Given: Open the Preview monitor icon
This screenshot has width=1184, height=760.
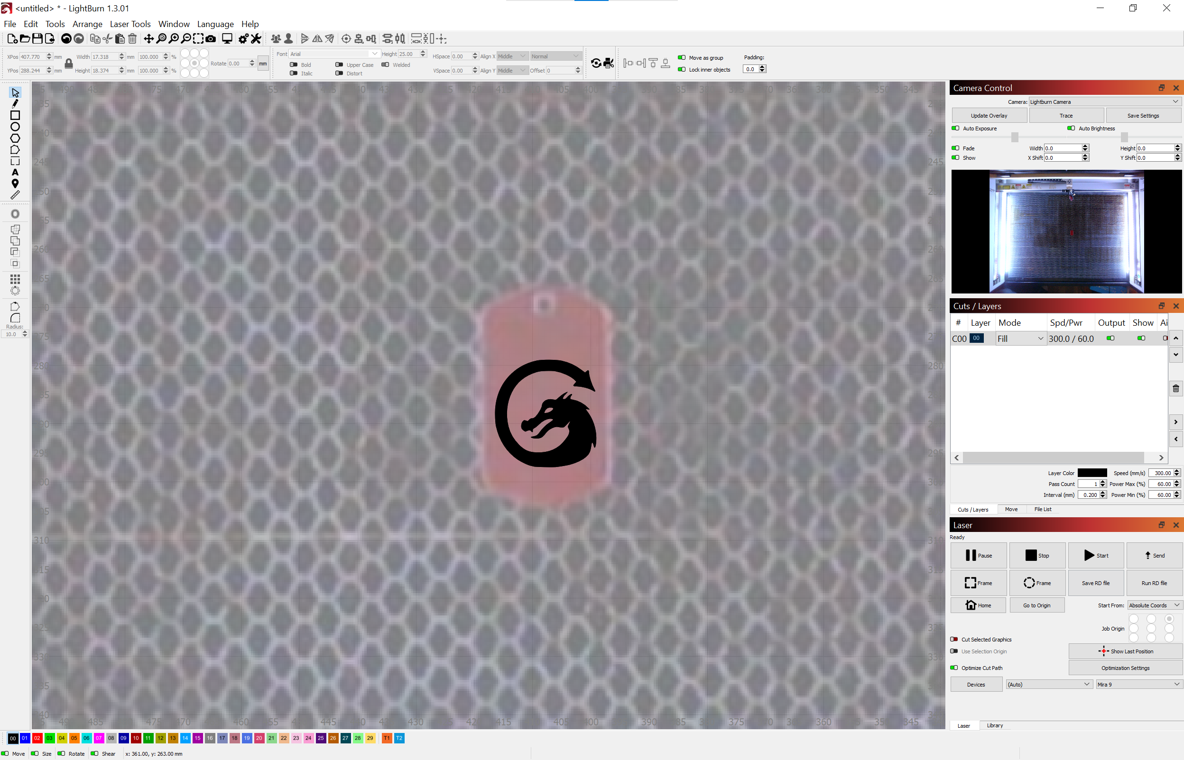Looking at the screenshot, I should point(227,38).
